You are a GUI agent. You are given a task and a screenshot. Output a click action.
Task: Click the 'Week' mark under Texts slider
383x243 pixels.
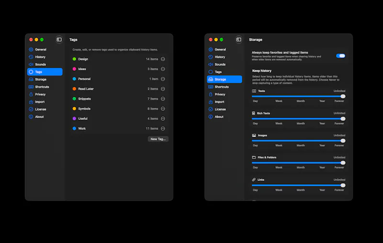click(x=279, y=101)
